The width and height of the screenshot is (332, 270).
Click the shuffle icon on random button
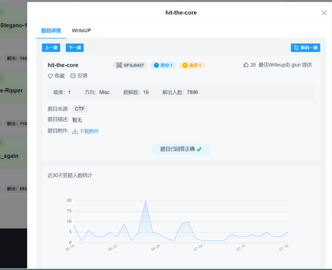(296, 48)
